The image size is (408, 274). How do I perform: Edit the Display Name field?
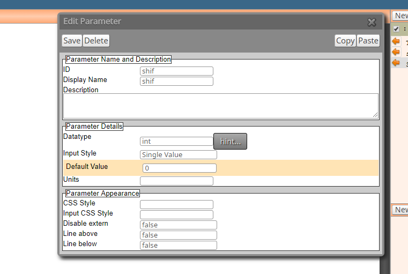(x=177, y=81)
